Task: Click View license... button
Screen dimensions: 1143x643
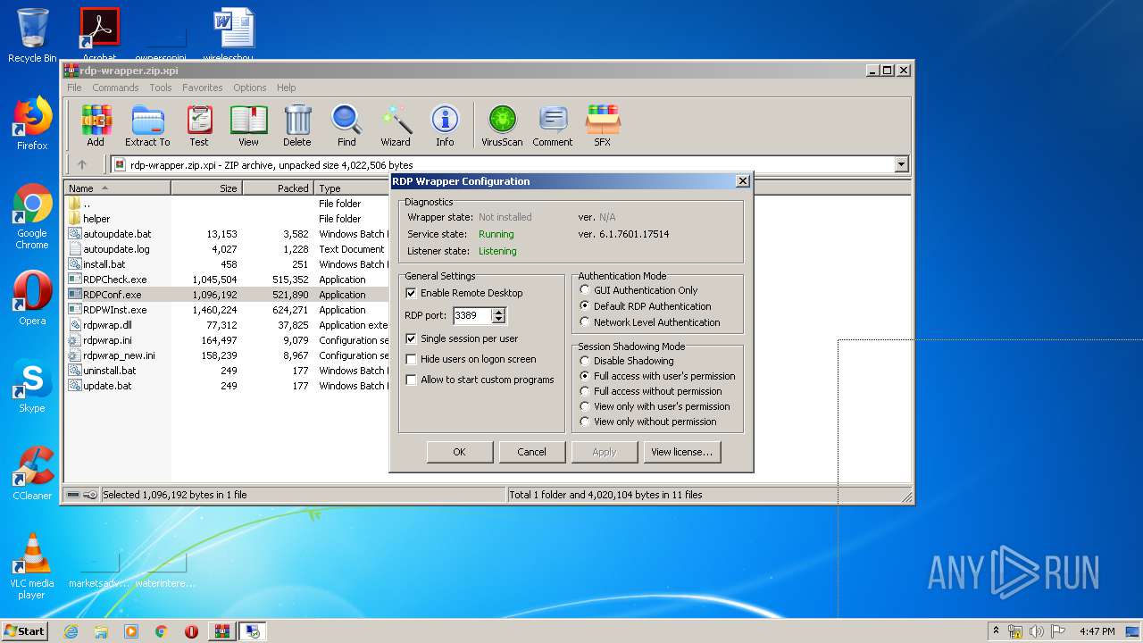Action: tap(681, 452)
